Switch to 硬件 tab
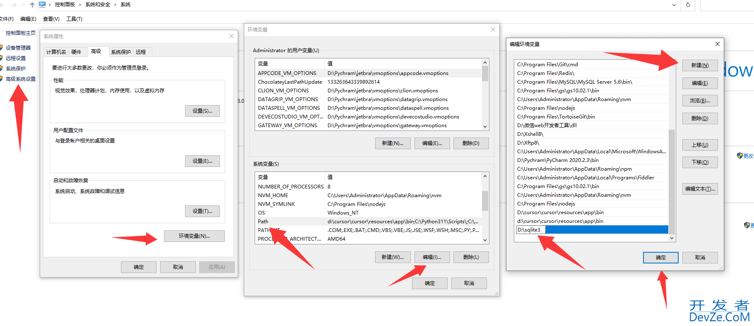Viewport: 754px width, 326px height. click(x=76, y=52)
